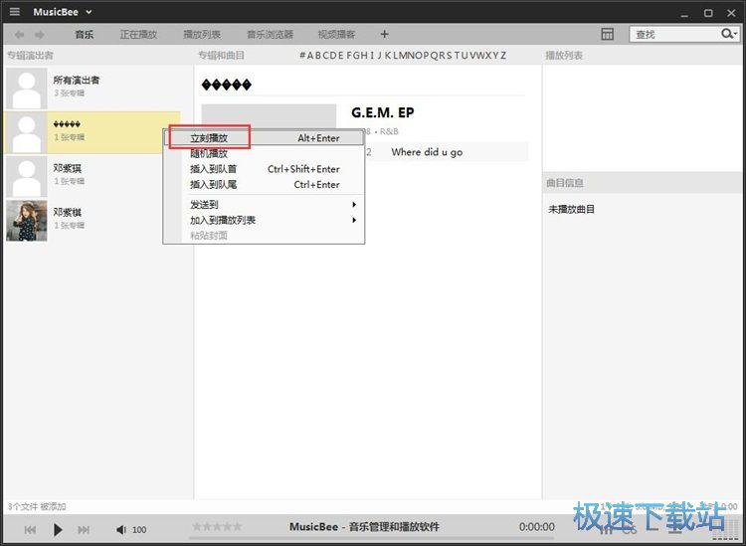
Task: Expand the 发送到 submenu
Action: 264,205
